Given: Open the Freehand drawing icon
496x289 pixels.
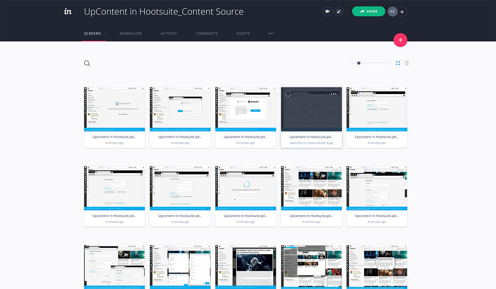Looking at the screenshot, I should pyautogui.click(x=339, y=12).
